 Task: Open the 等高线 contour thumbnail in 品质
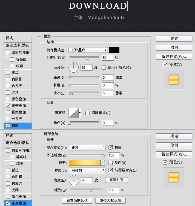click(x=73, y=113)
